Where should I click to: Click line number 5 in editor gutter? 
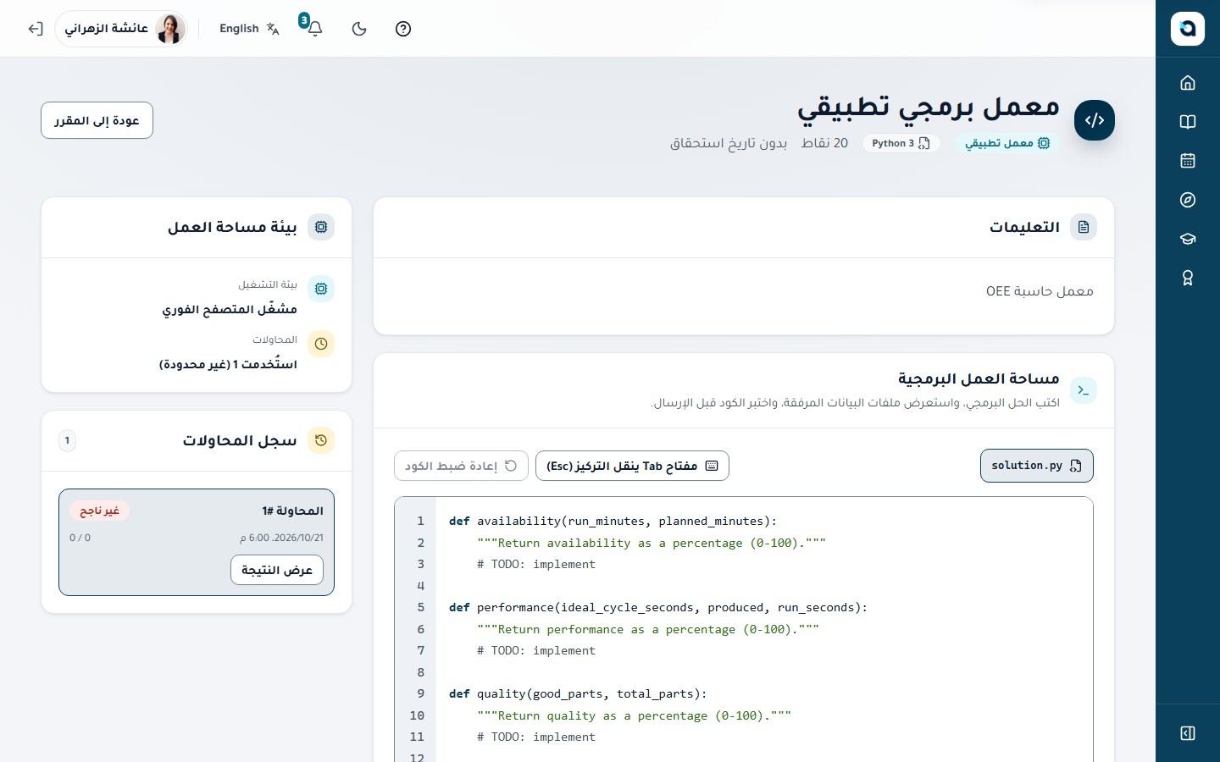point(420,607)
